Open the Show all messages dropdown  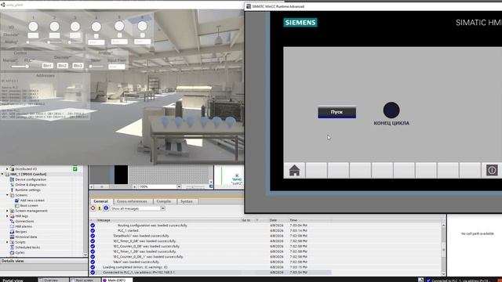click(x=162, y=208)
